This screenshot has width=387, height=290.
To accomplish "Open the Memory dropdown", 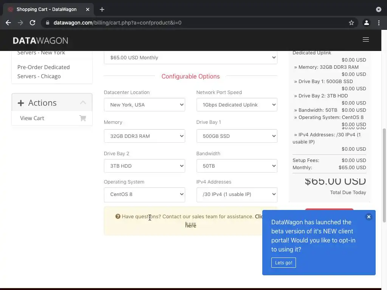I will [144, 136].
